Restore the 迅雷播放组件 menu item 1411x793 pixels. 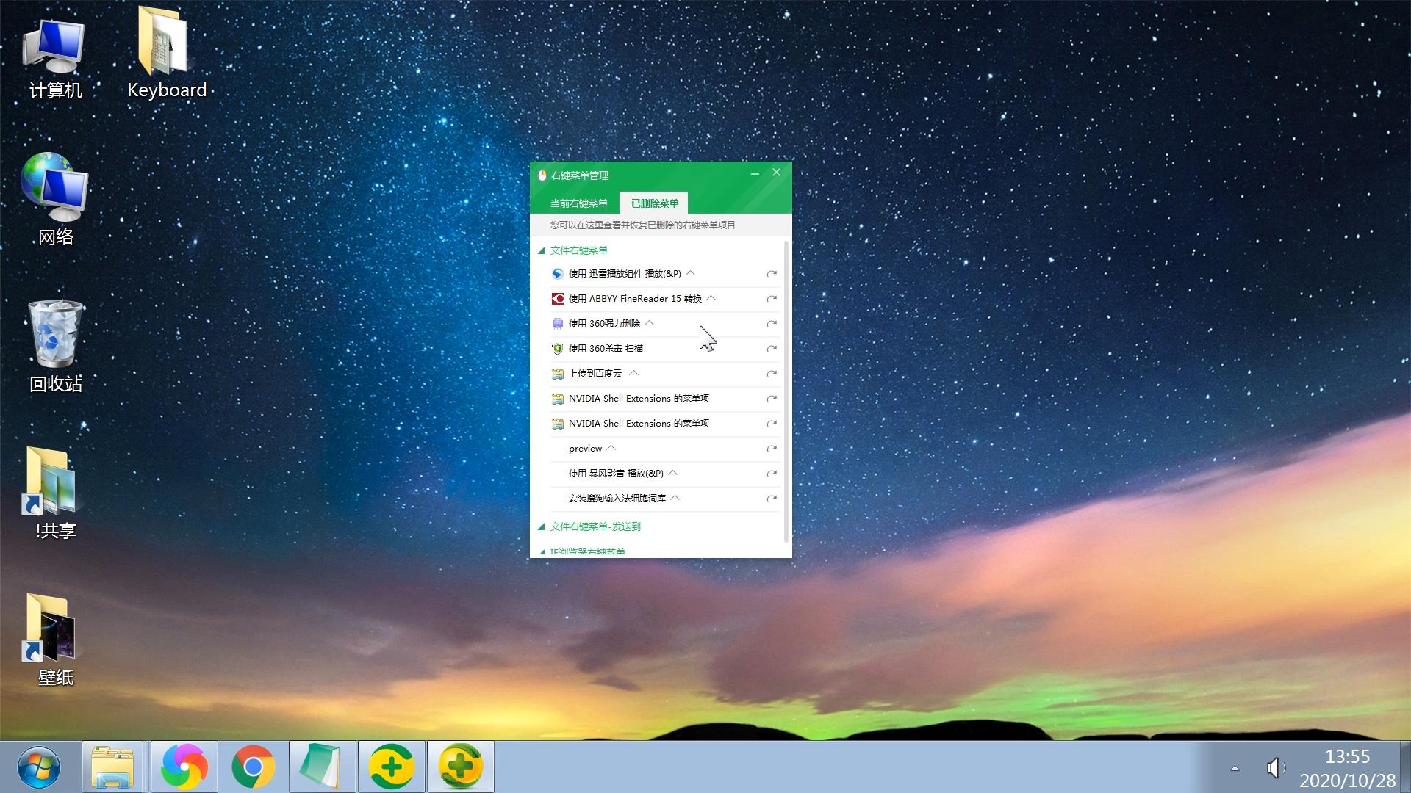tap(772, 274)
